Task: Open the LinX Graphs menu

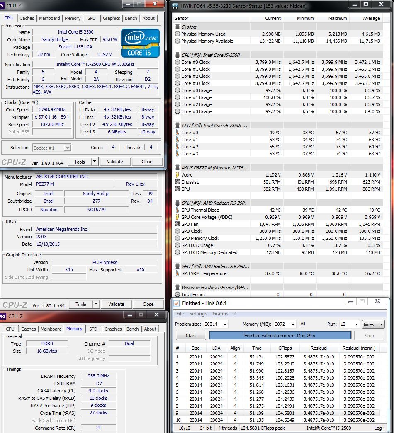Action: [x=220, y=314]
